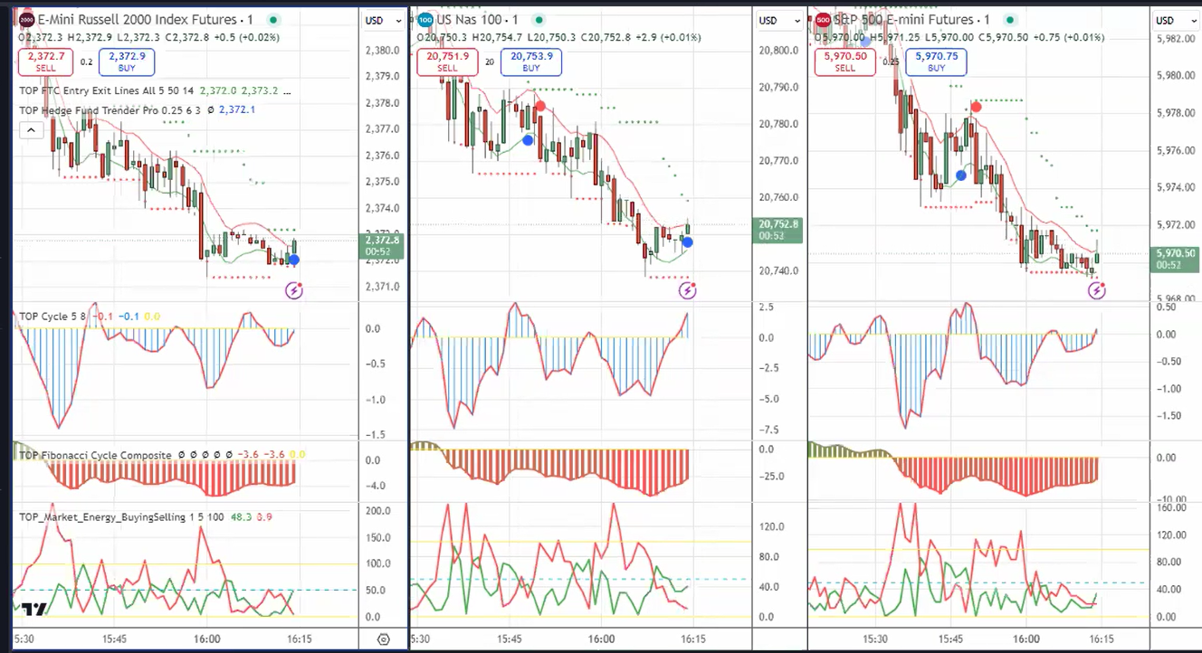
Task: Click 2,380.0 price level on Russell axis
Action: (x=382, y=52)
